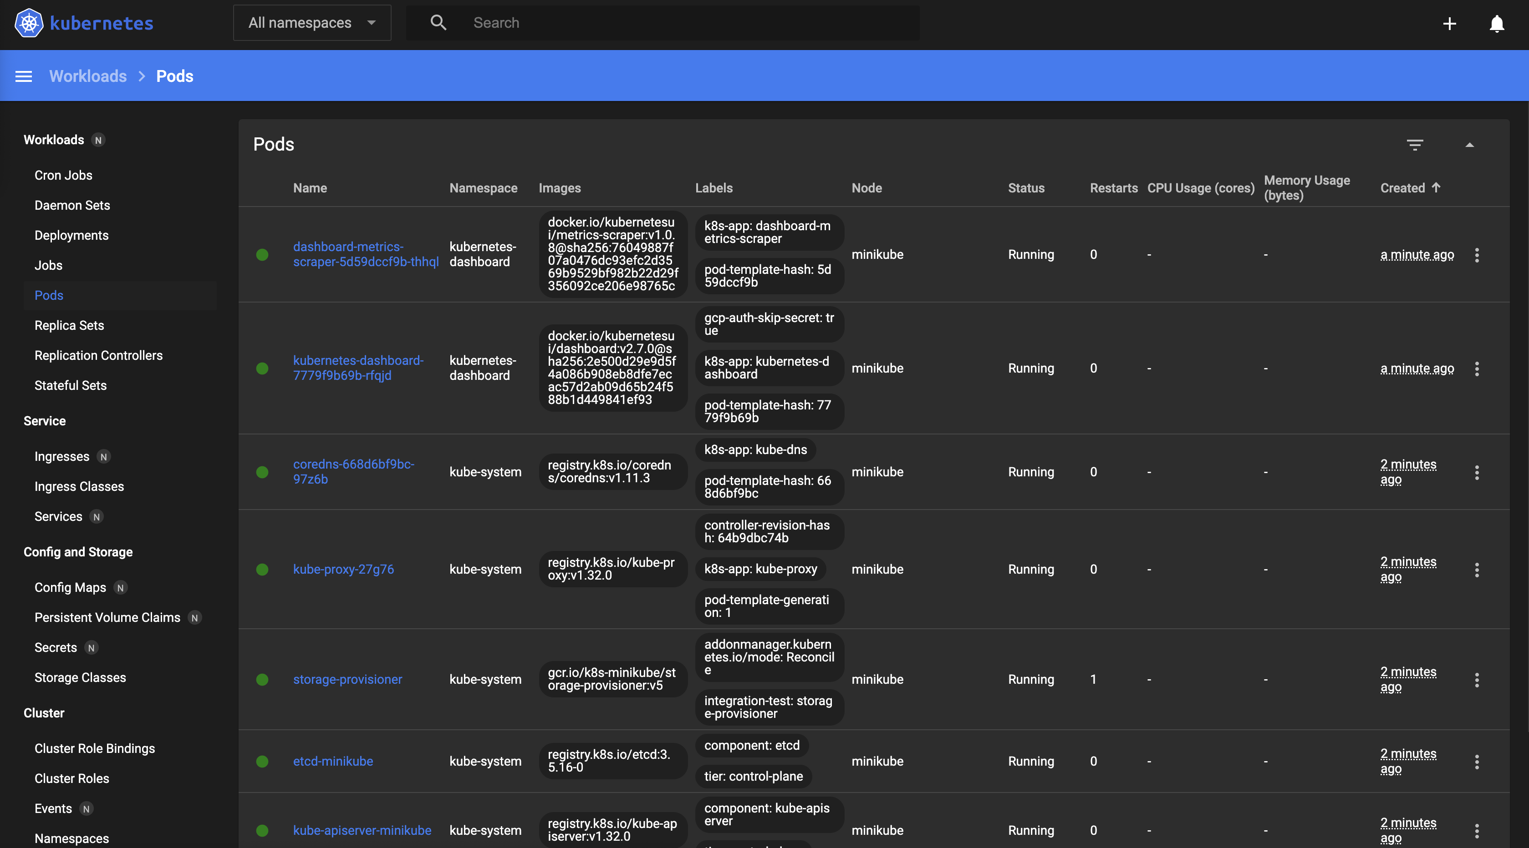Click green status dot of dashboard-metrics-scraper

pos(262,254)
